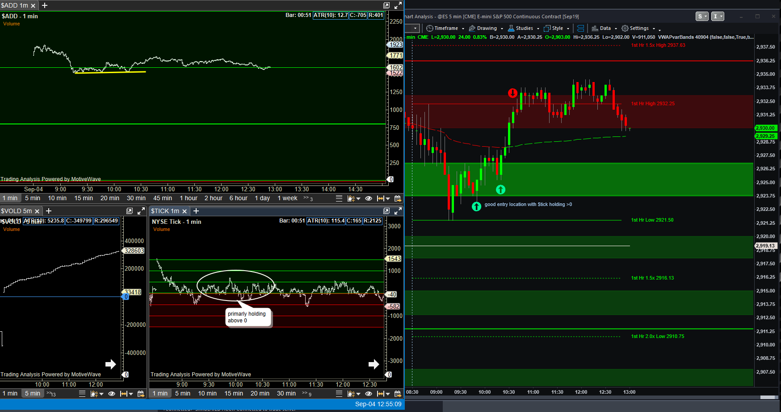Click the symbol combo box left of Timeframe
The height and width of the screenshot is (412, 781).
411,28
